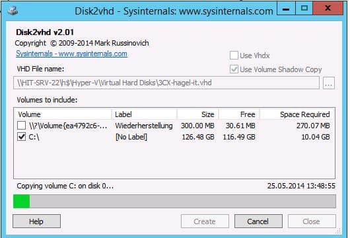
Task: Select the Wiederherstellung label cell
Action: tap(144, 126)
